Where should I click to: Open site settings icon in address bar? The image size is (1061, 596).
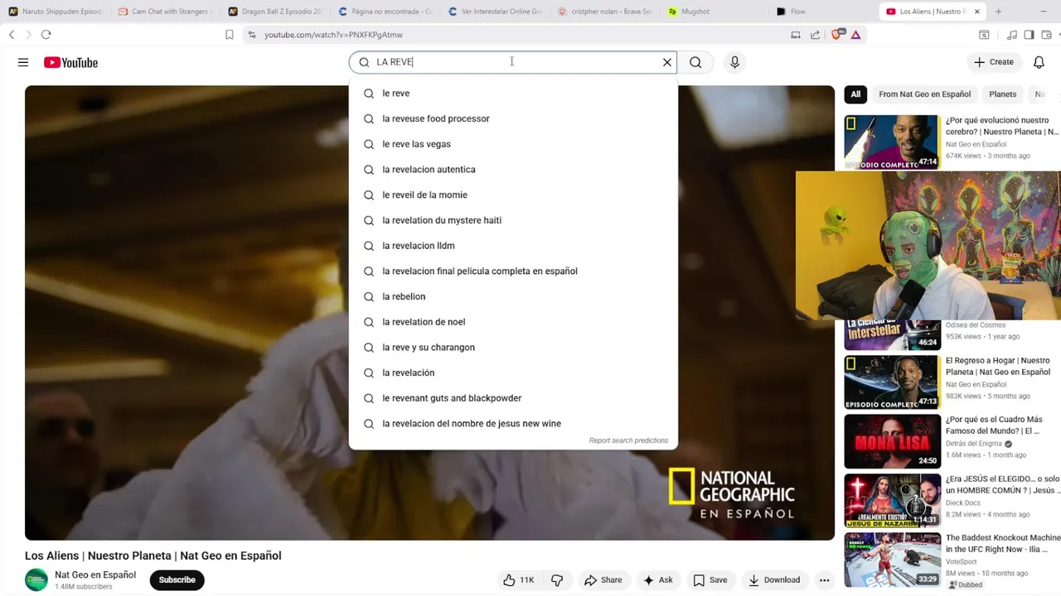251,35
